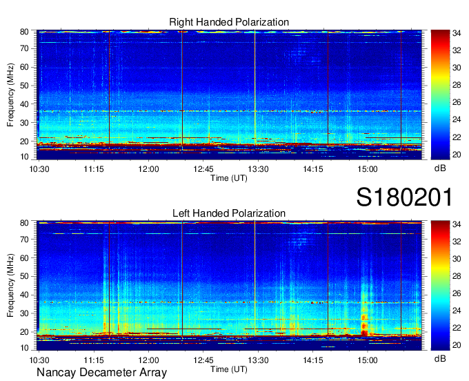
Task: Click the 13:30 time tick under the right-handed plot
Action: 258,169
